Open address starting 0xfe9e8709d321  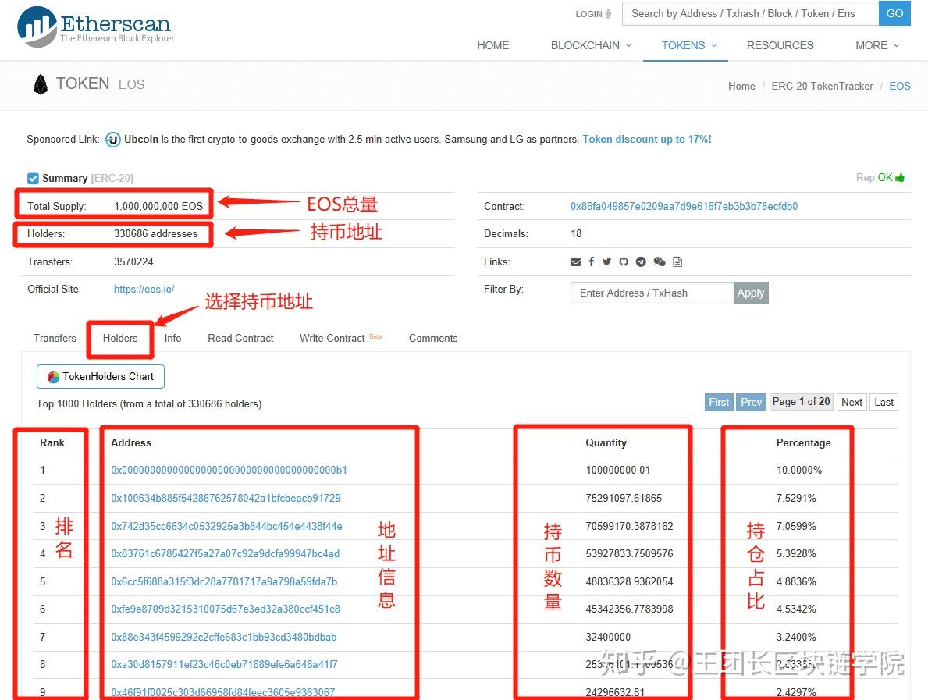pyautogui.click(x=226, y=609)
